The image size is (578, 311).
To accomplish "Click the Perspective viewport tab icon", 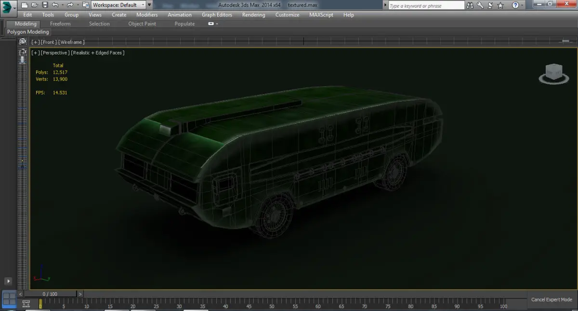I will tap(23, 52).
